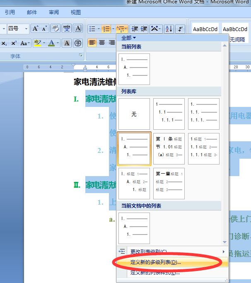Click the Phonetic Guide icon

click(x=67, y=29)
